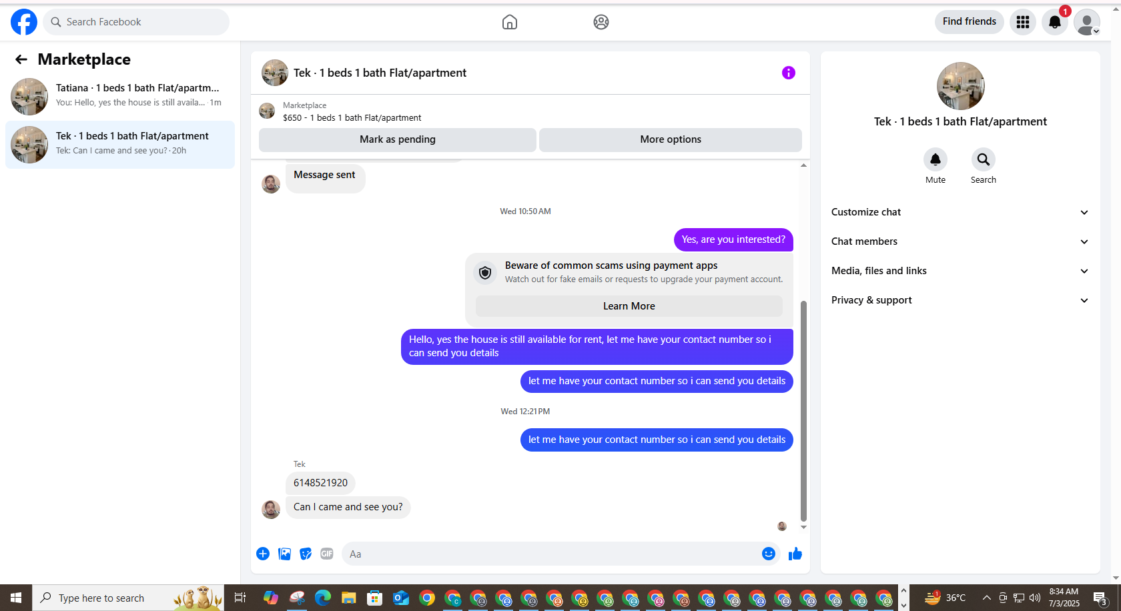Open the weather widget showing 36°C

click(x=945, y=598)
